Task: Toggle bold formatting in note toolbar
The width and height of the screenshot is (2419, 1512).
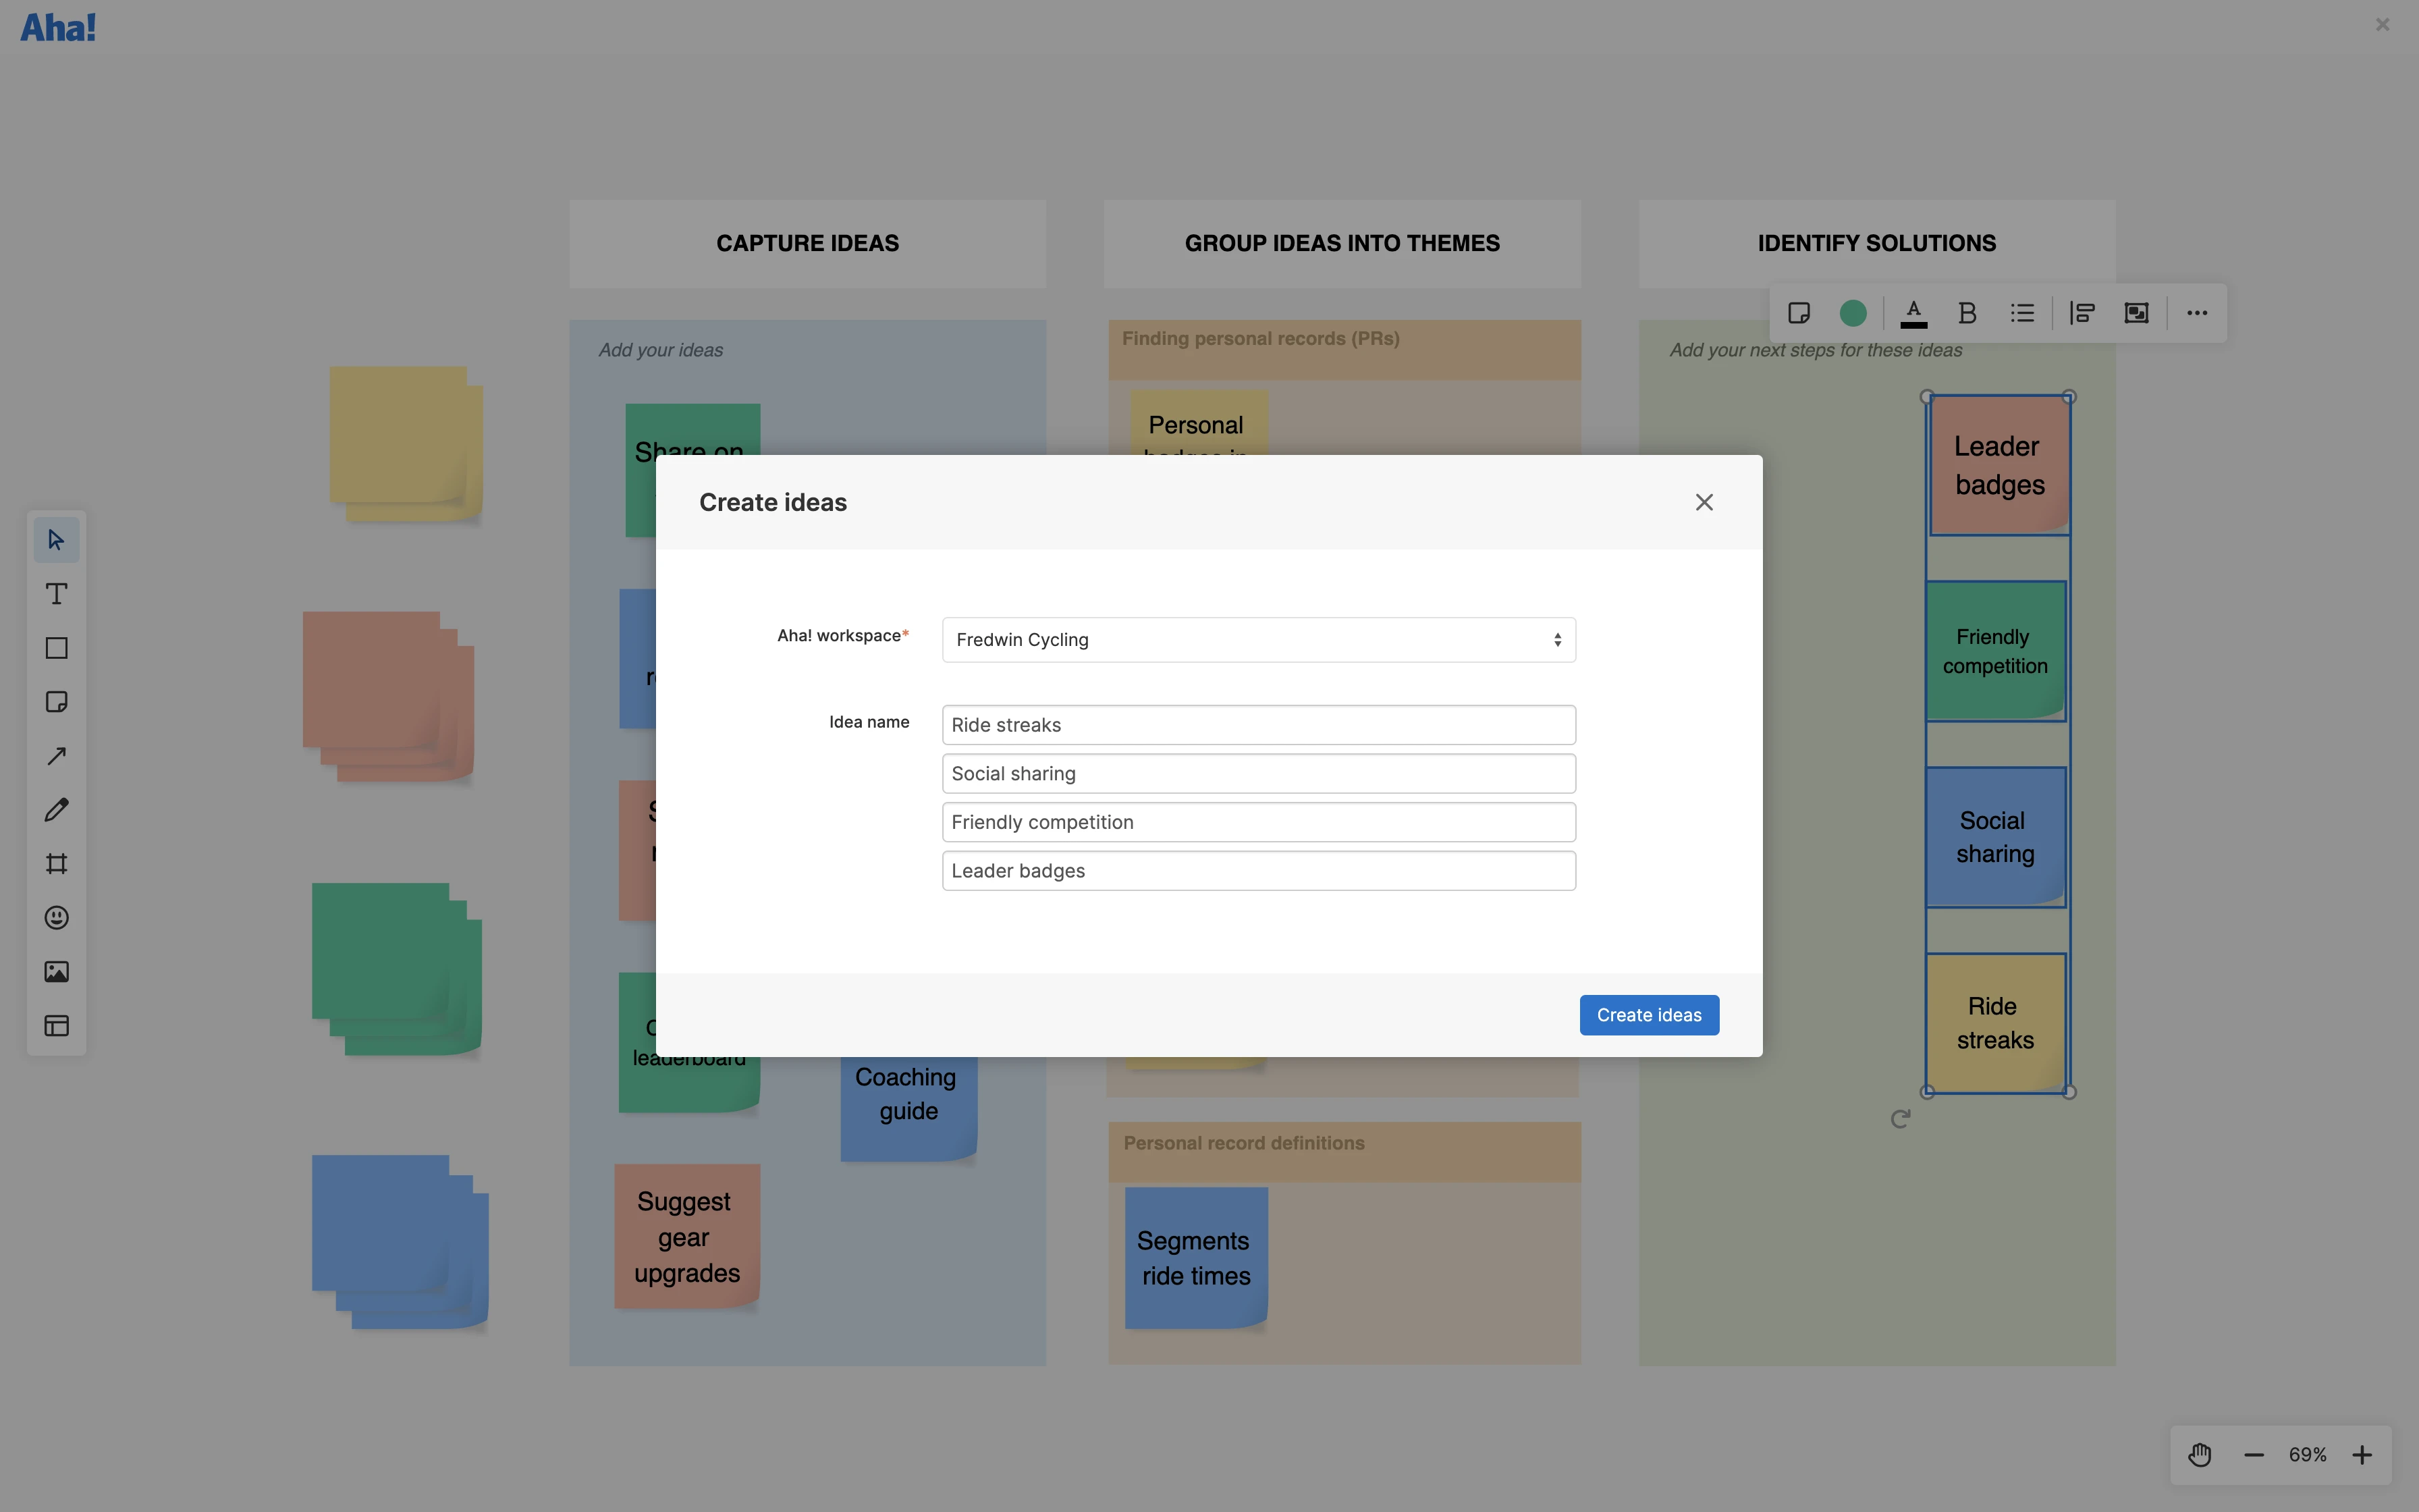Action: tap(1967, 313)
